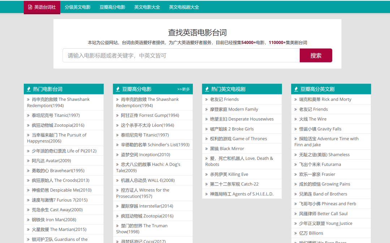Viewport: 390px width, 243px height.
Task: Open 勇敢的心 Braveheart(1995) link
Action: (x=58, y=171)
